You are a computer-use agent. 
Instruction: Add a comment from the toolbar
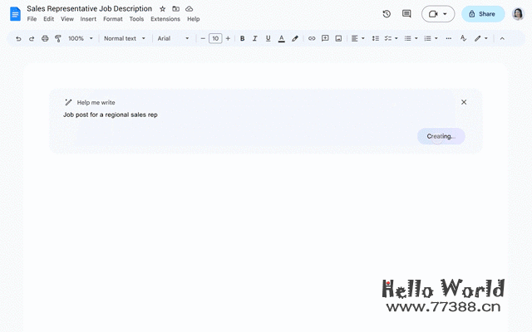(x=325, y=38)
